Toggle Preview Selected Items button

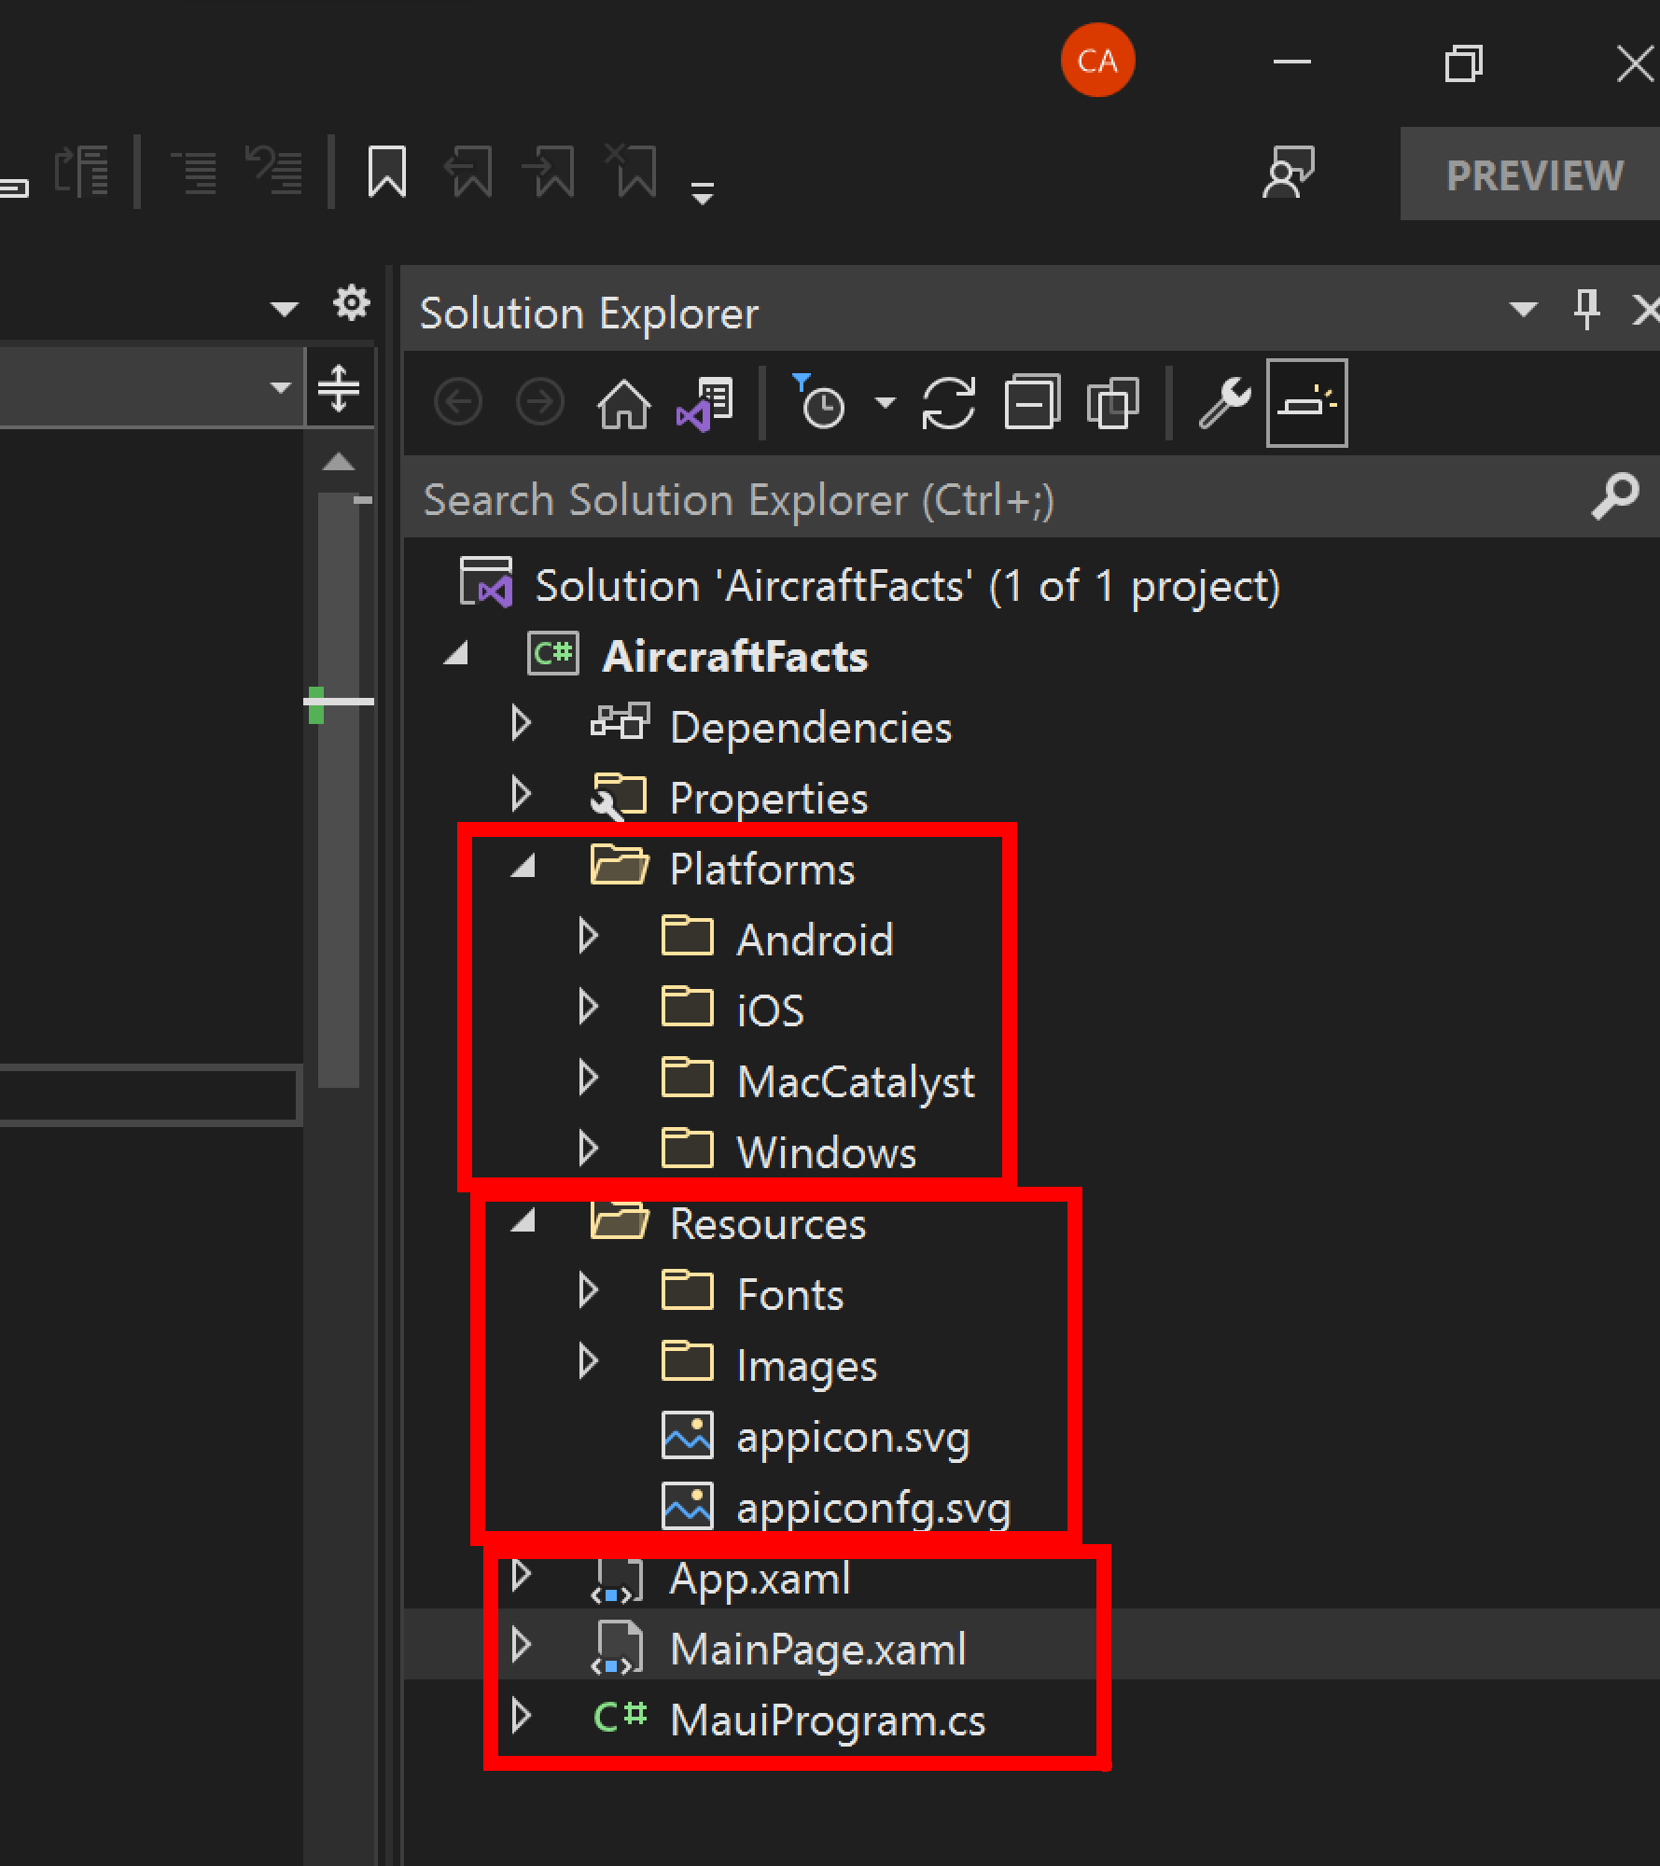(x=1306, y=403)
